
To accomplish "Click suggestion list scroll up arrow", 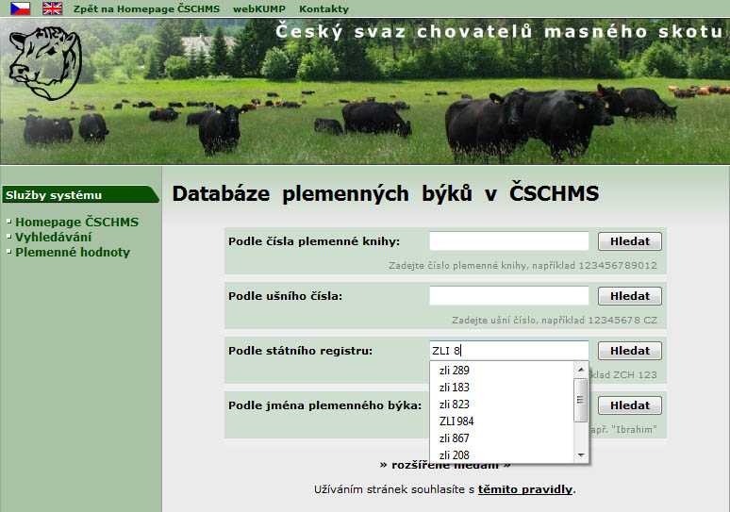I will [x=581, y=370].
